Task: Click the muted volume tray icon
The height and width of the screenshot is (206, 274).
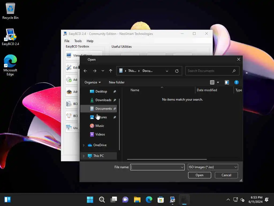Action: (x=242, y=200)
